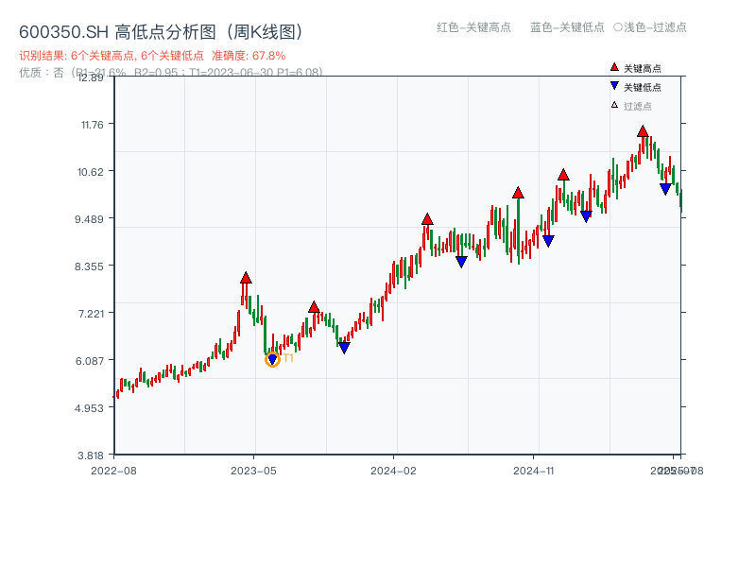Click the 4.953 y-axis label

[89, 408]
